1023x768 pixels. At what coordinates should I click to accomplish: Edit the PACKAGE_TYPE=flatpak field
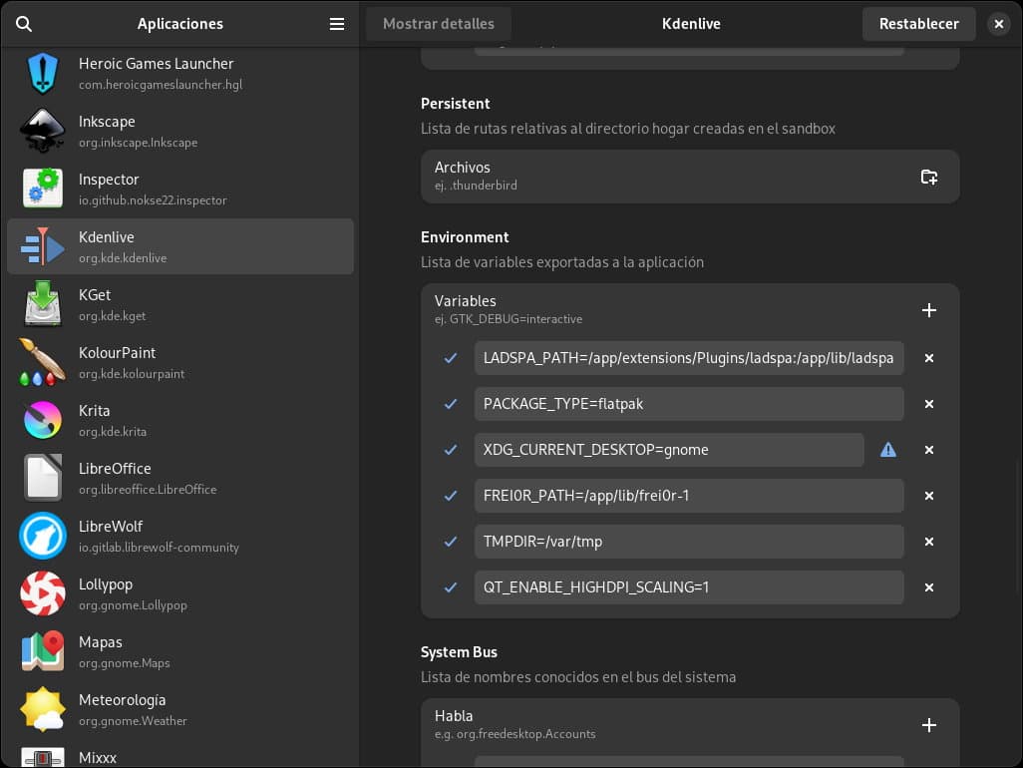tap(689, 404)
